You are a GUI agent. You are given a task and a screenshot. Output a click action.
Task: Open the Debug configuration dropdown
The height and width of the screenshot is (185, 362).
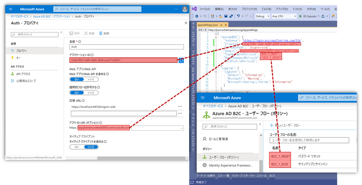(x=262, y=16)
